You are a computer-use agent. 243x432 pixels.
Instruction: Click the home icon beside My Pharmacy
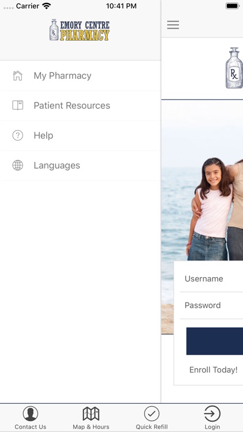[x=18, y=75]
